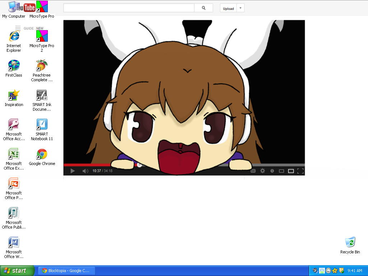The height and width of the screenshot is (276, 368).
Task: Play the video
Action: (73, 171)
